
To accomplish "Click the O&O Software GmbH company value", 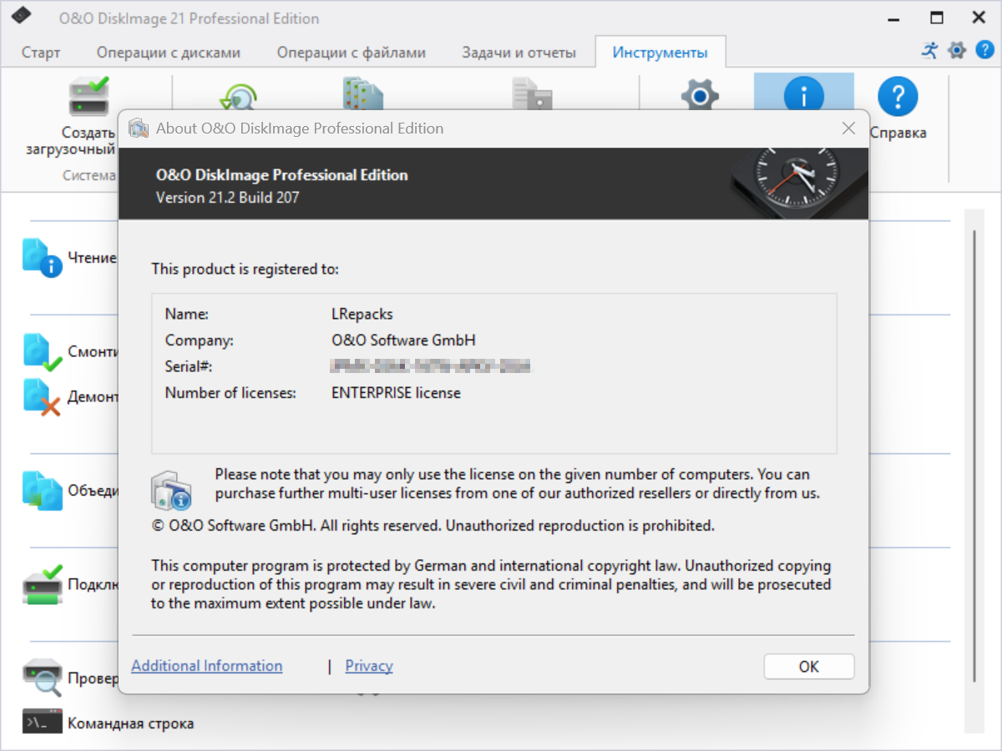I will [404, 340].
